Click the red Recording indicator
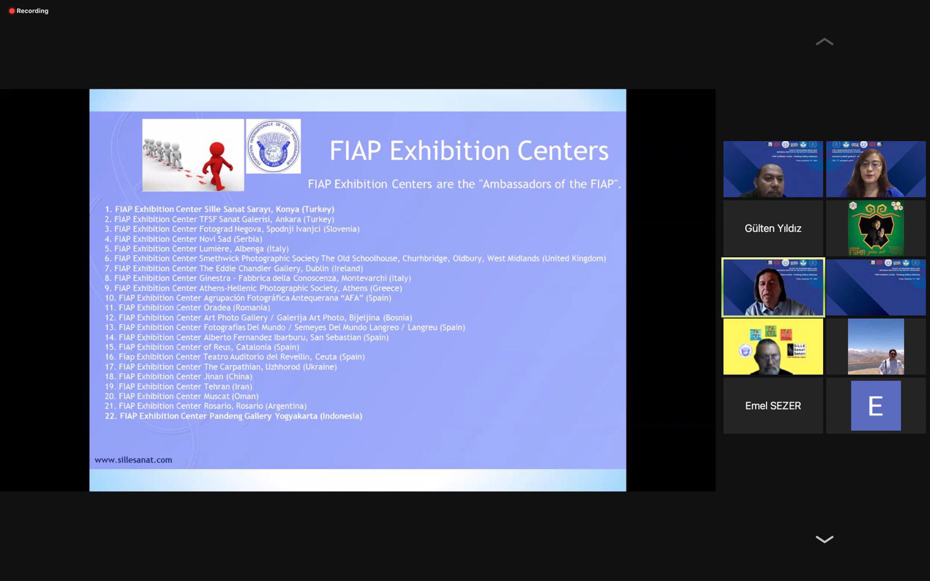 (x=28, y=11)
